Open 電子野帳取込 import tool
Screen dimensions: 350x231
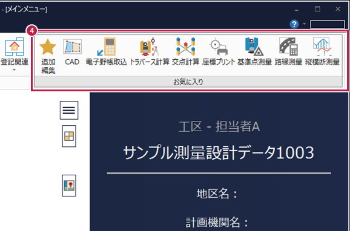(x=106, y=52)
